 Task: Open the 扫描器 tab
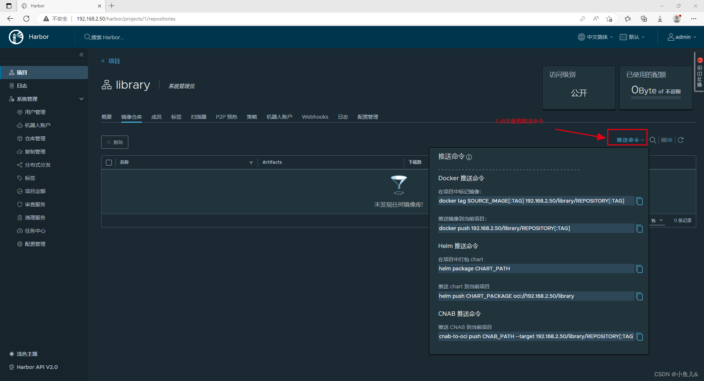click(199, 117)
